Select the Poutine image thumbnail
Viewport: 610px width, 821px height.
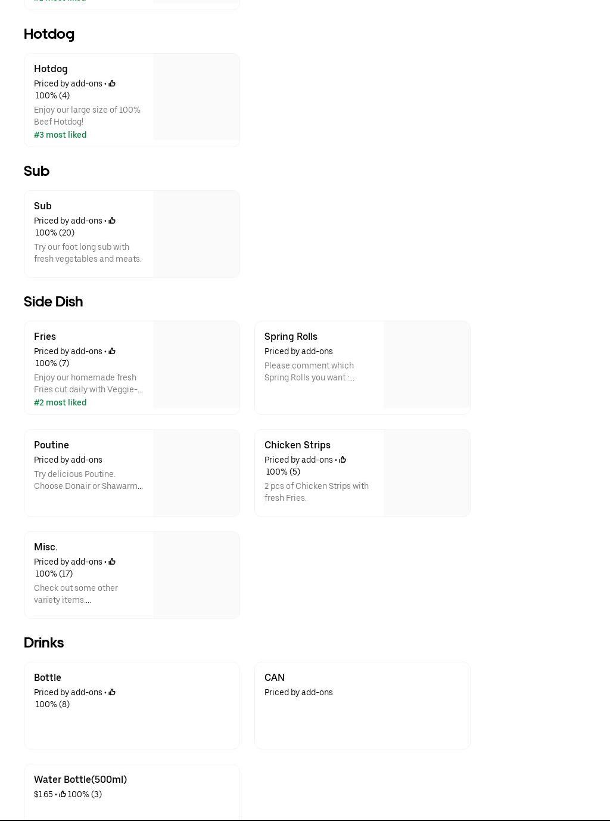coord(196,473)
